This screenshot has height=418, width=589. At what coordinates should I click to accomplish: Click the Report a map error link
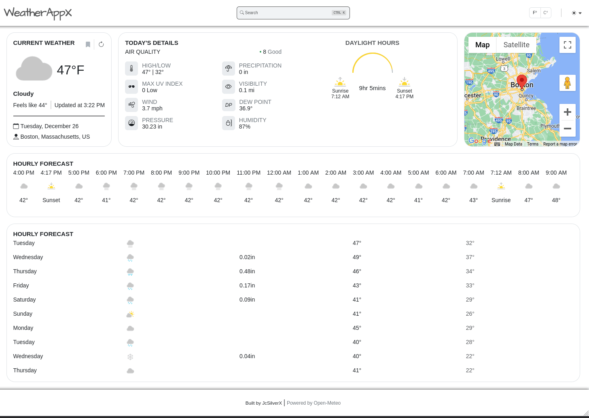coord(560,144)
